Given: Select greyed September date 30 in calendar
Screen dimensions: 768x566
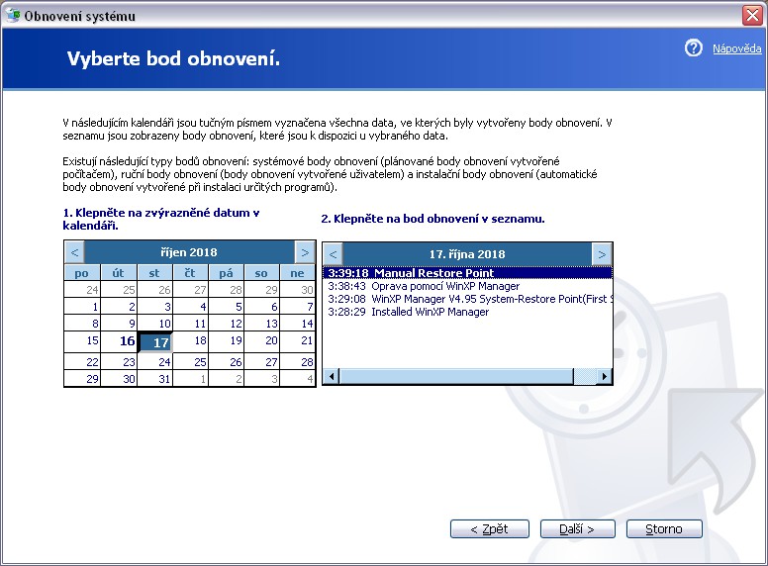Looking at the screenshot, I should click(x=297, y=289).
